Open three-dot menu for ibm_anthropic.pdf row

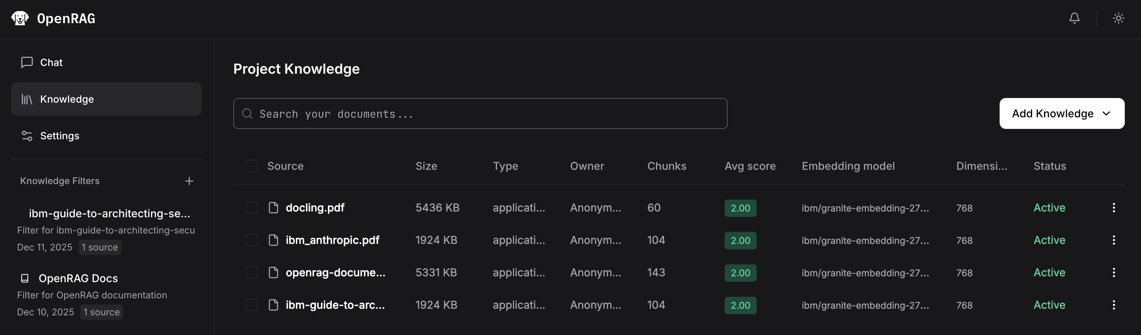pos(1114,240)
